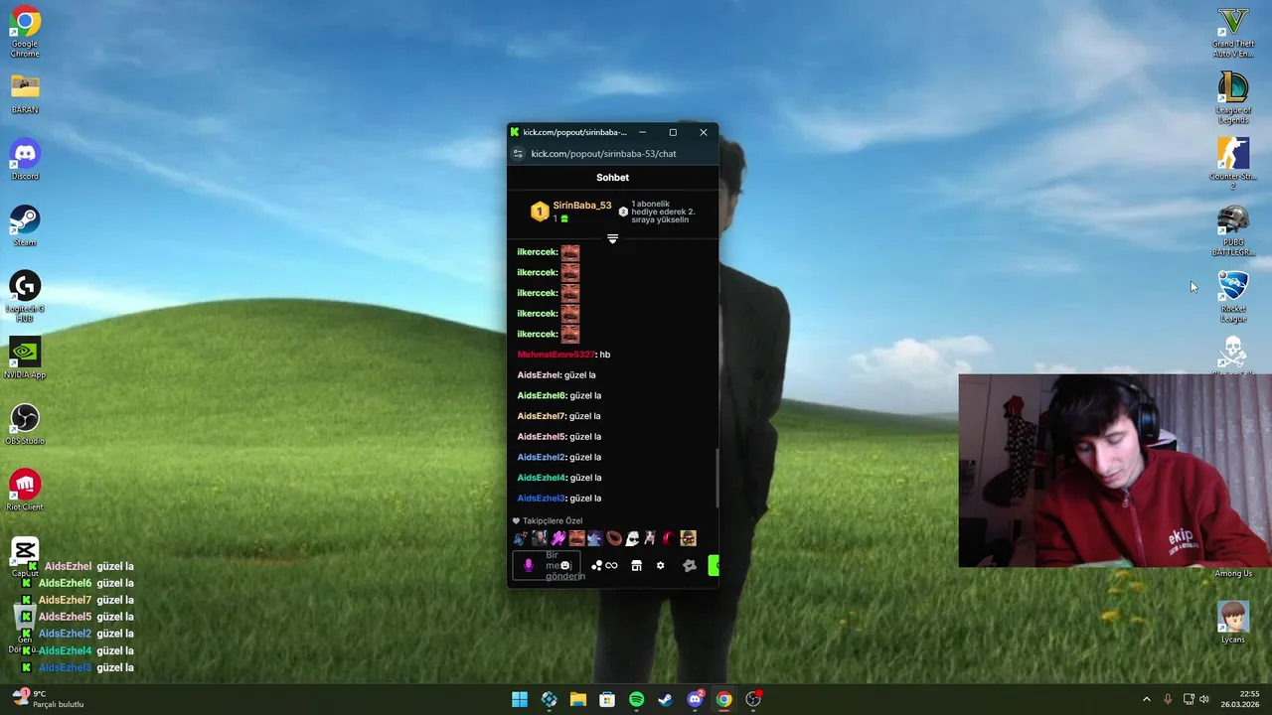Screen dimensions: 1272x715
Task: Click the chat message input field
Action: tap(546, 566)
